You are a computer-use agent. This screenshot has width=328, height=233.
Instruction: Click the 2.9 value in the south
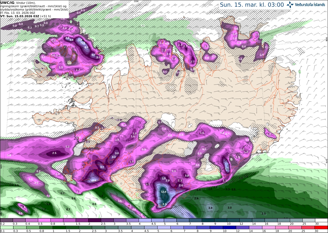[x=168, y=181]
